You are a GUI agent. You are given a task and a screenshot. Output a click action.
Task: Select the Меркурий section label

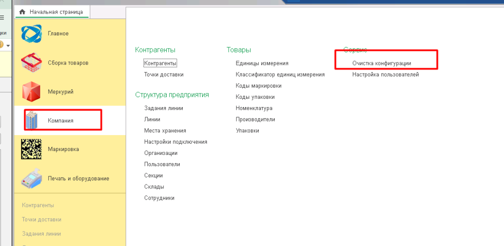(61, 92)
